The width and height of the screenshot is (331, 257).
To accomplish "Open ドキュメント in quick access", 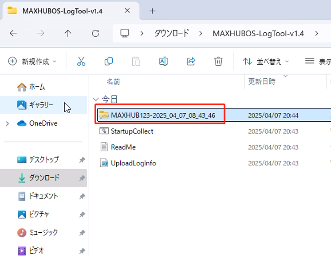I will [43, 196].
